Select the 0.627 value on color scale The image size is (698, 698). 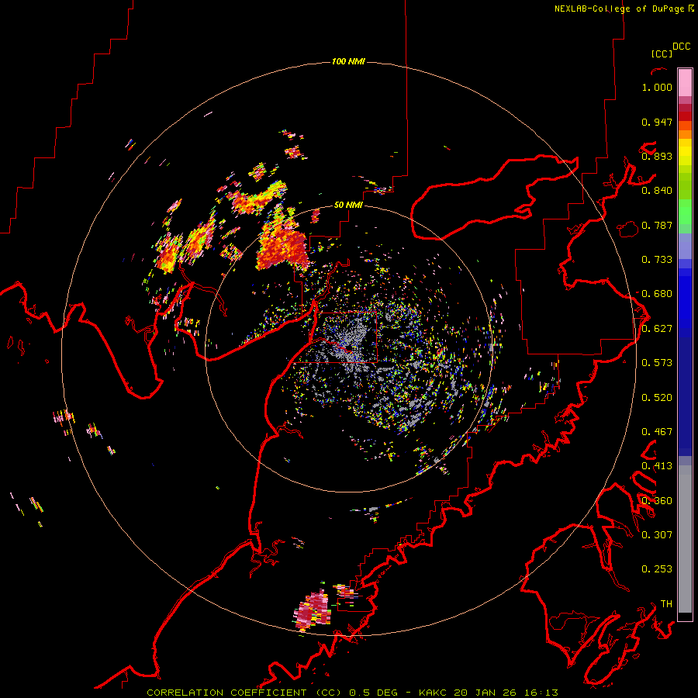pos(657,329)
